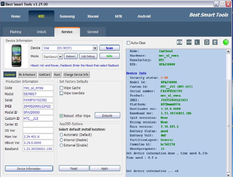Check the Wipe Cache option
The height and width of the screenshot is (177, 233).
click(61, 88)
